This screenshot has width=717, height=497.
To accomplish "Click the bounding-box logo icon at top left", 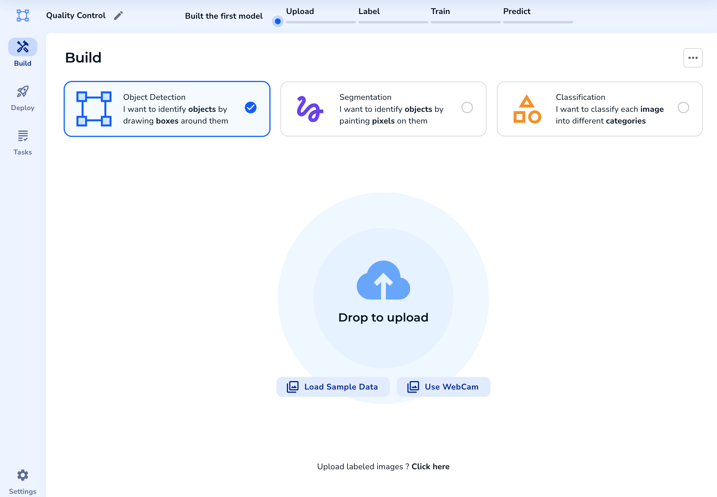I will [23, 15].
